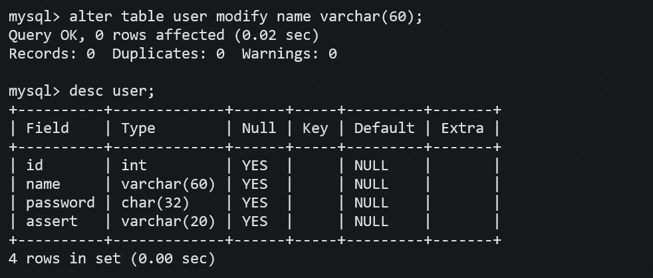This screenshot has width=653, height=278.
Task: Click the "assert" field name
Action: click(52, 221)
